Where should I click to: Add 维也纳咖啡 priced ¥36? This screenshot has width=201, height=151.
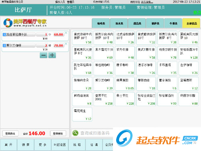tap(104, 68)
